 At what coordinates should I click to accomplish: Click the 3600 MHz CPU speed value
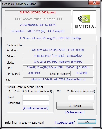click(34, 73)
